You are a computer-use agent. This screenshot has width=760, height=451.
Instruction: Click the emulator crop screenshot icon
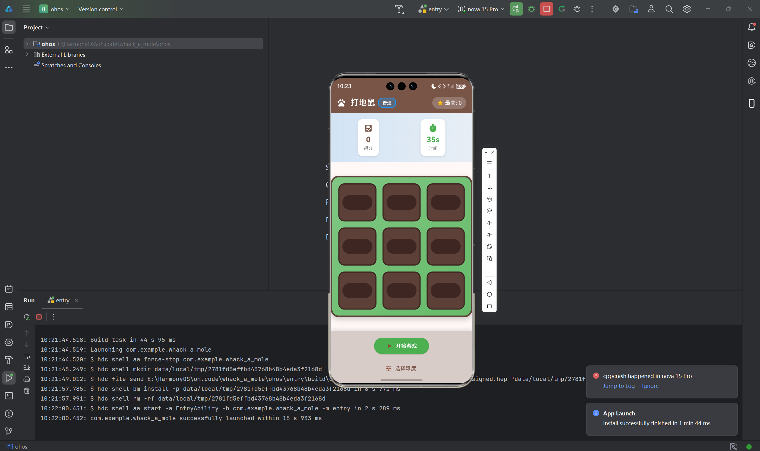pyautogui.click(x=489, y=187)
